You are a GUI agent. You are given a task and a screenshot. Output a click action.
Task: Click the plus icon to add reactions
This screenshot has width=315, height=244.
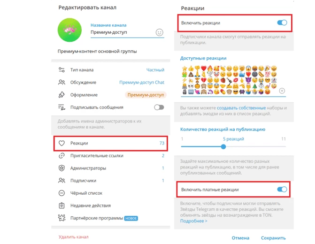(x=282, y=91)
